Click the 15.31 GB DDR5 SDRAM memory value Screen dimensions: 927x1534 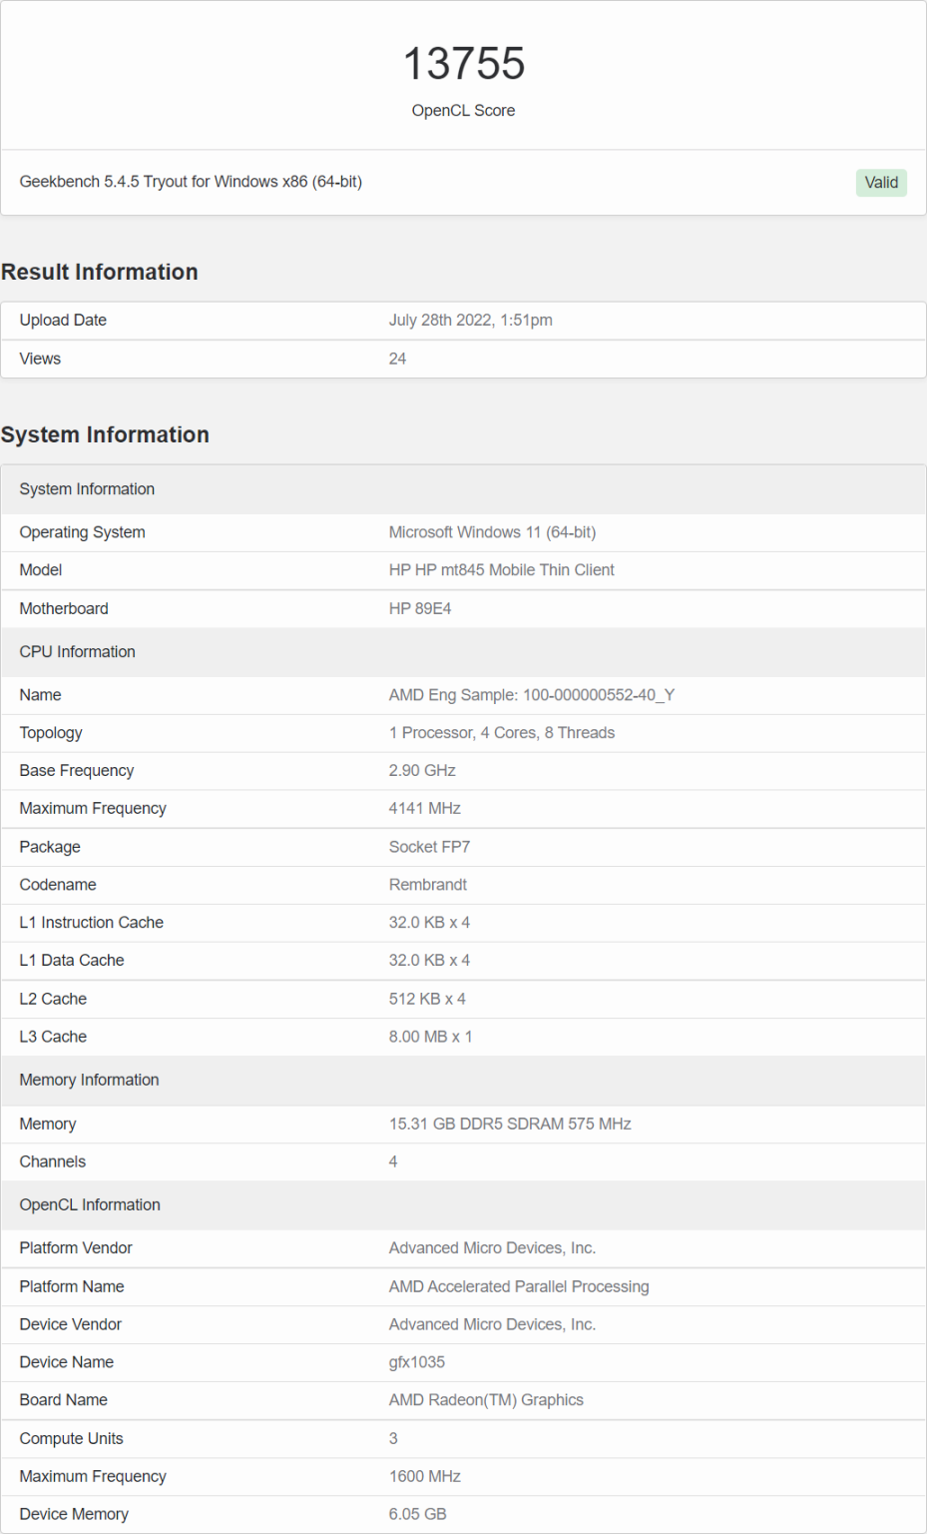509,1124
